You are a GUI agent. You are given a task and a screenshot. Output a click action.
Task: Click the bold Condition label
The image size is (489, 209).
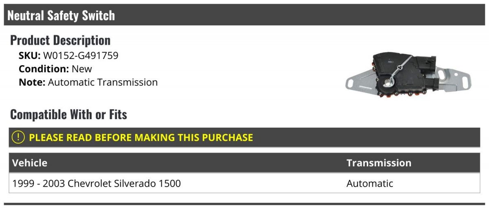tap(44, 69)
